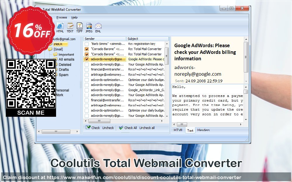Click message body scroll right arrow

pos(241,124)
